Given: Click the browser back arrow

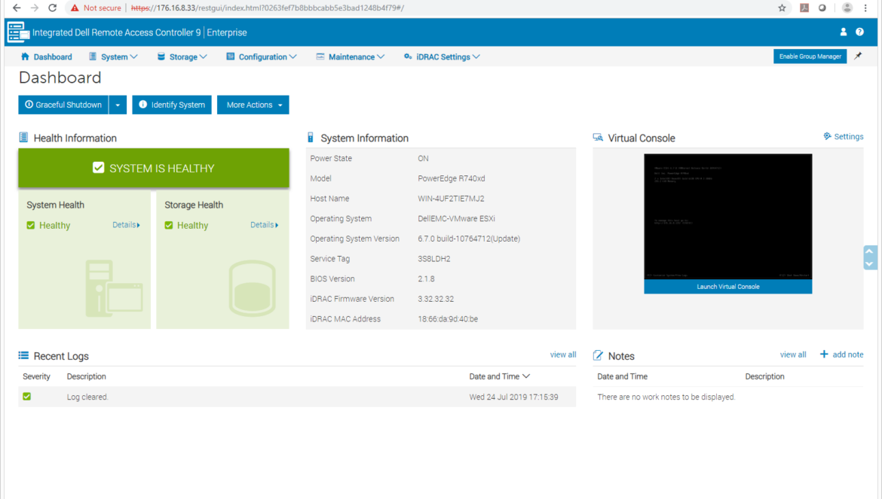Looking at the screenshot, I should point(17,8).
